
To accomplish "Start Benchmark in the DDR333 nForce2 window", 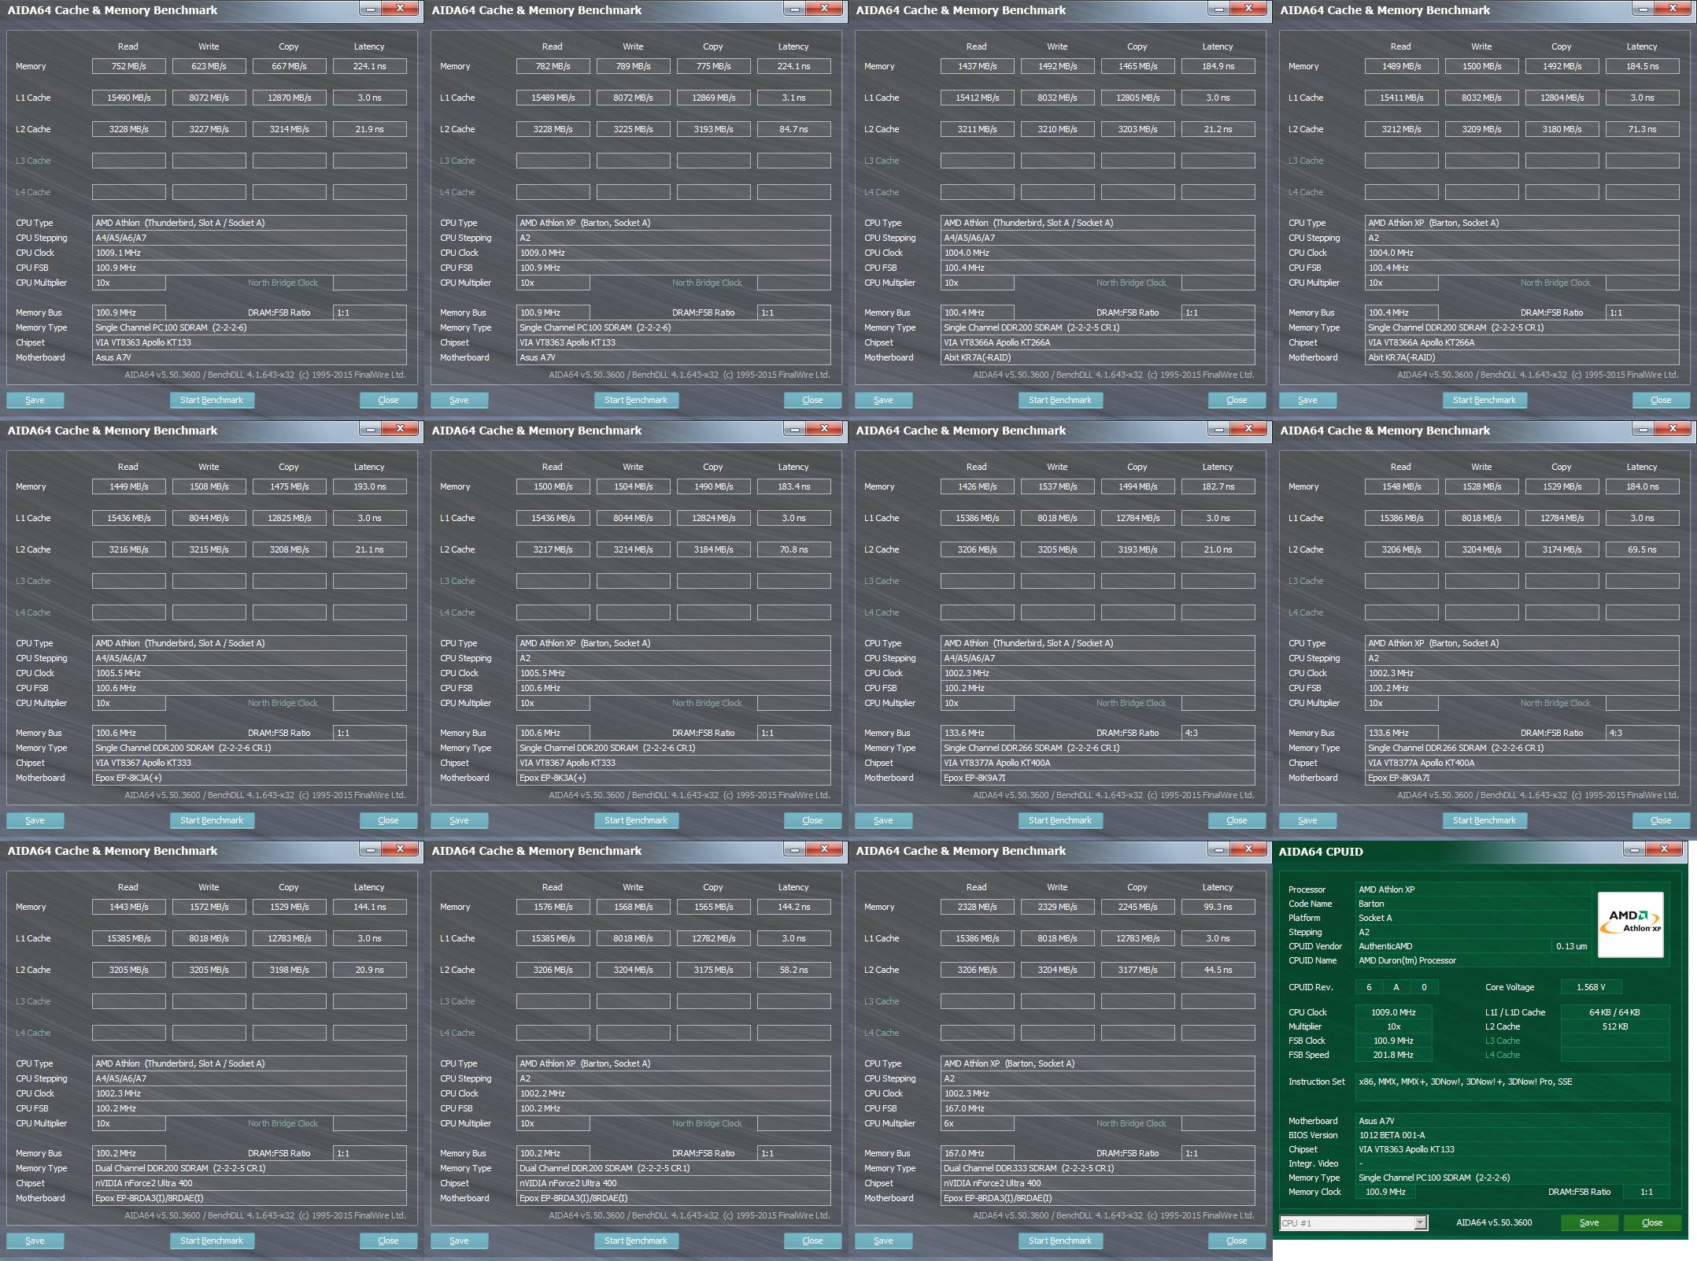I will click(x=1059, y=1241).
